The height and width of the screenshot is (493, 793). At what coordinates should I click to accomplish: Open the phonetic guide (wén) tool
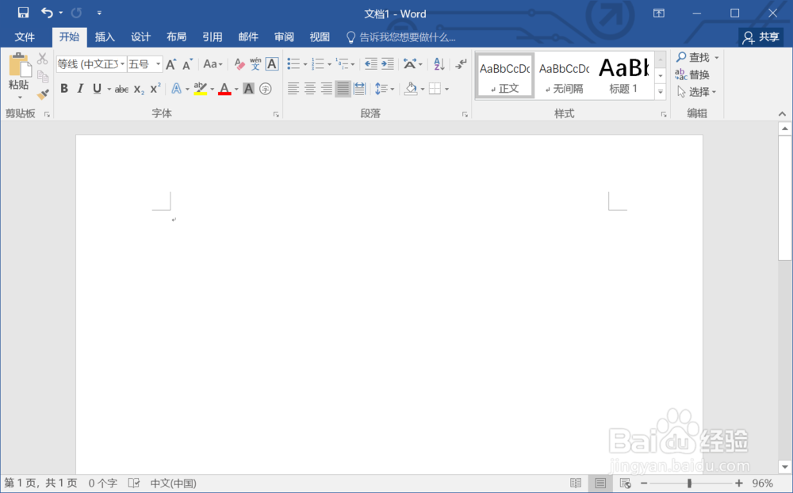pos(255,64)
